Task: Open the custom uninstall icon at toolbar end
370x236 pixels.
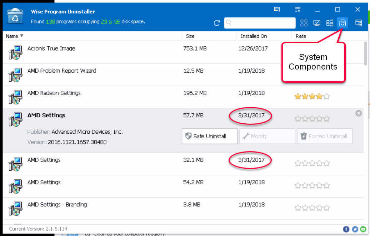Action: click(x=359, y=23)
